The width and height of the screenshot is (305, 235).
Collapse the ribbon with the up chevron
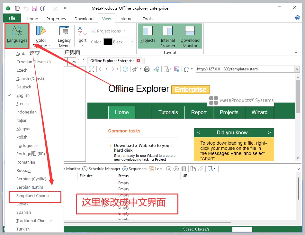click(296, 52)
